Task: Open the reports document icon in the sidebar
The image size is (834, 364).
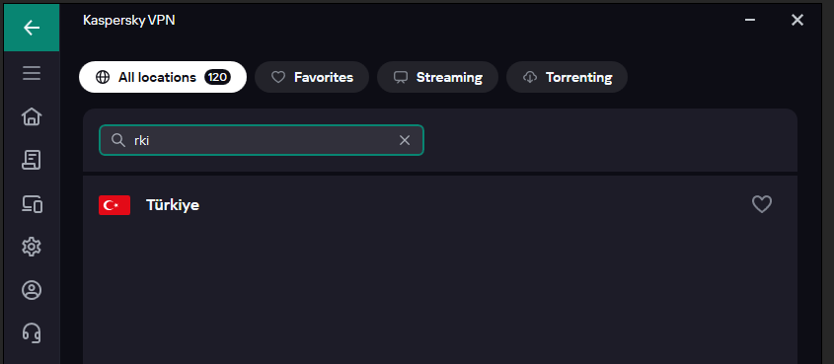Action: point(32,160)
